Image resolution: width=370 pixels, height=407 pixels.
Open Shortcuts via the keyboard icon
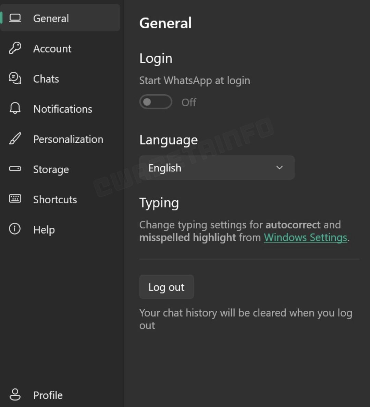tap(14, 199)
